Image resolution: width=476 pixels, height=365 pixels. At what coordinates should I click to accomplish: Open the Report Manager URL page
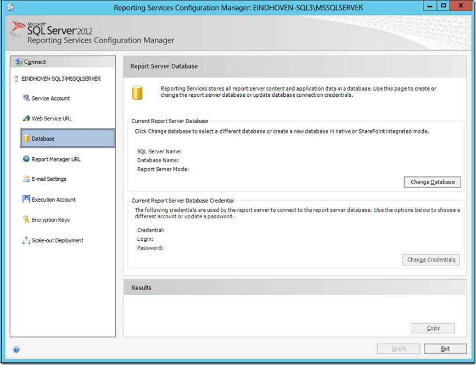[x=56, y=159]
